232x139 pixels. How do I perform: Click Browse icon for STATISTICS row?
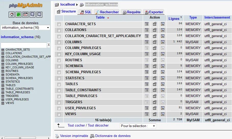147,78
